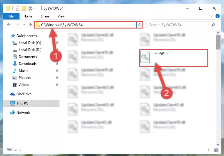Viewport: 224px width, 156px height.
Task: Select OneDrive in navigation pane
Action: pos(24,94)
